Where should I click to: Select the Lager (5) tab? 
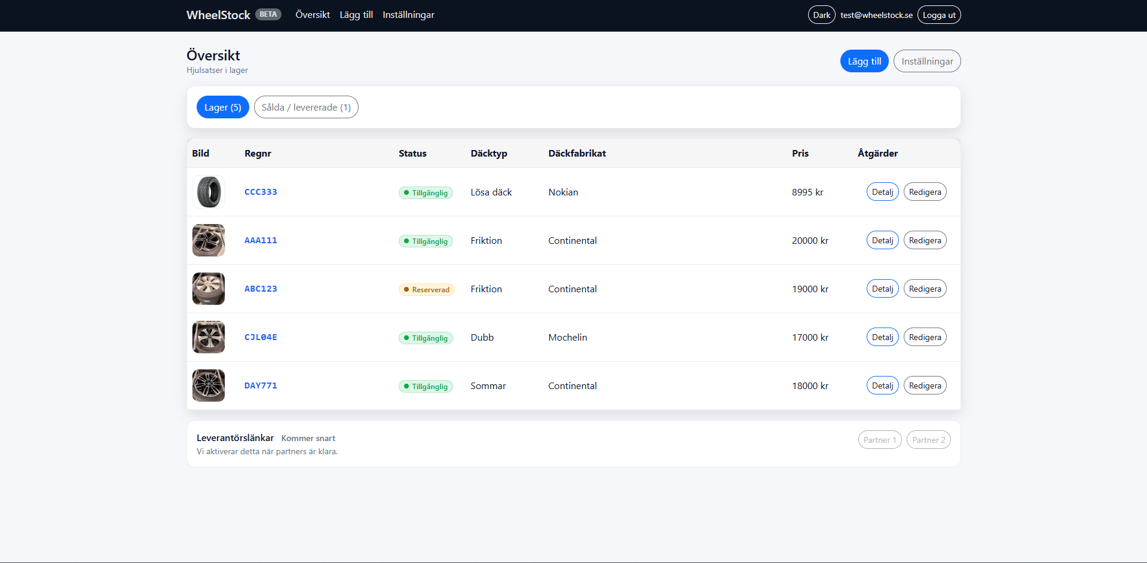222,108
